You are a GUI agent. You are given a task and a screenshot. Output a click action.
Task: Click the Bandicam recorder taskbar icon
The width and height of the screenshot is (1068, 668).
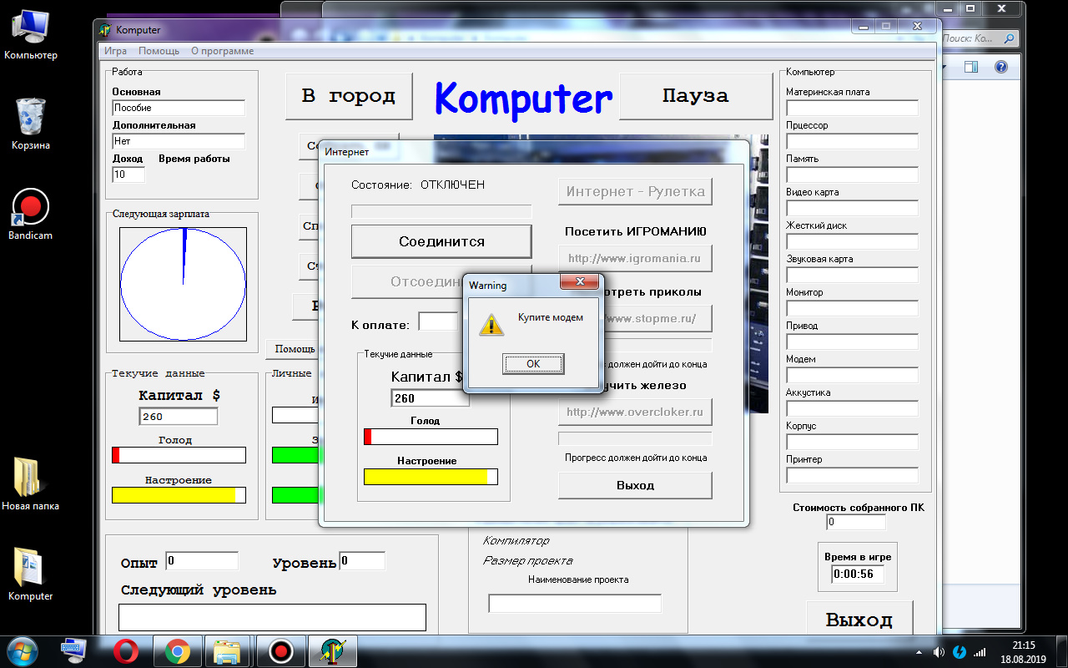pyautogui.click(x=281, y=650)
